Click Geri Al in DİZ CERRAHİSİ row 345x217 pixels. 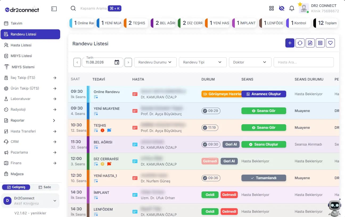(229, 161)
